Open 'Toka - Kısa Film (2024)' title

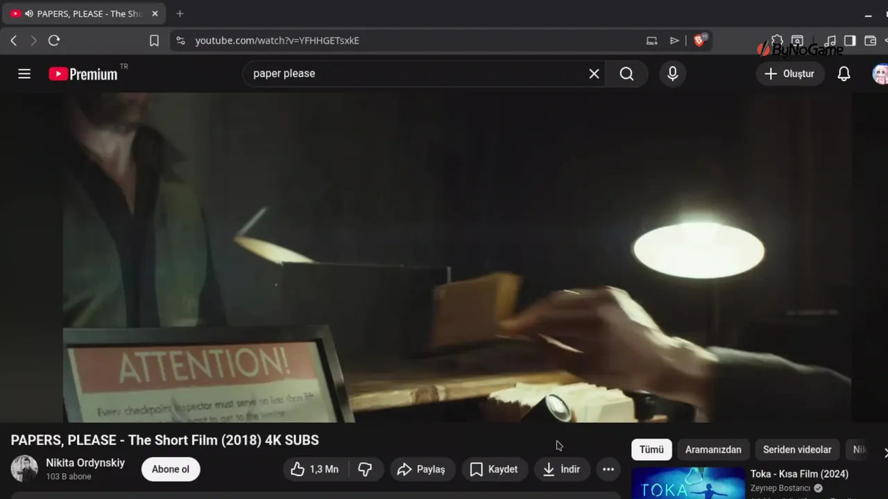coord(799,474)
